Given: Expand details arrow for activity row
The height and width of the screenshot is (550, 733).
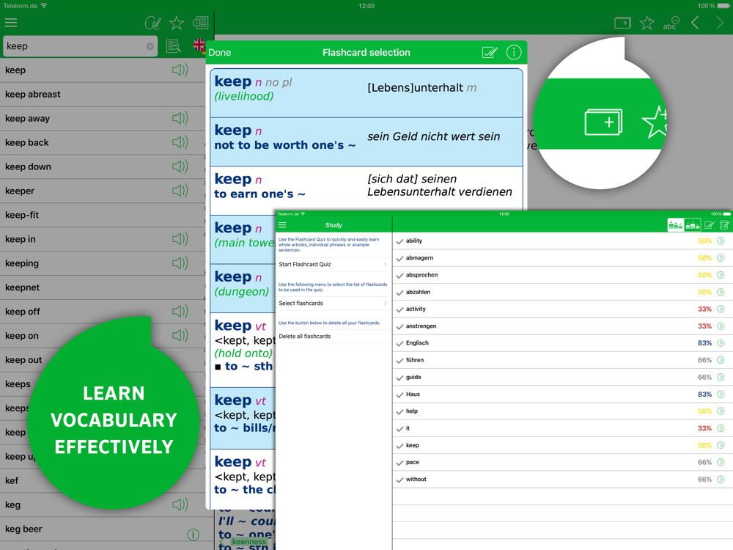Looking at the screenshot, I should click(x=721, y=309).
